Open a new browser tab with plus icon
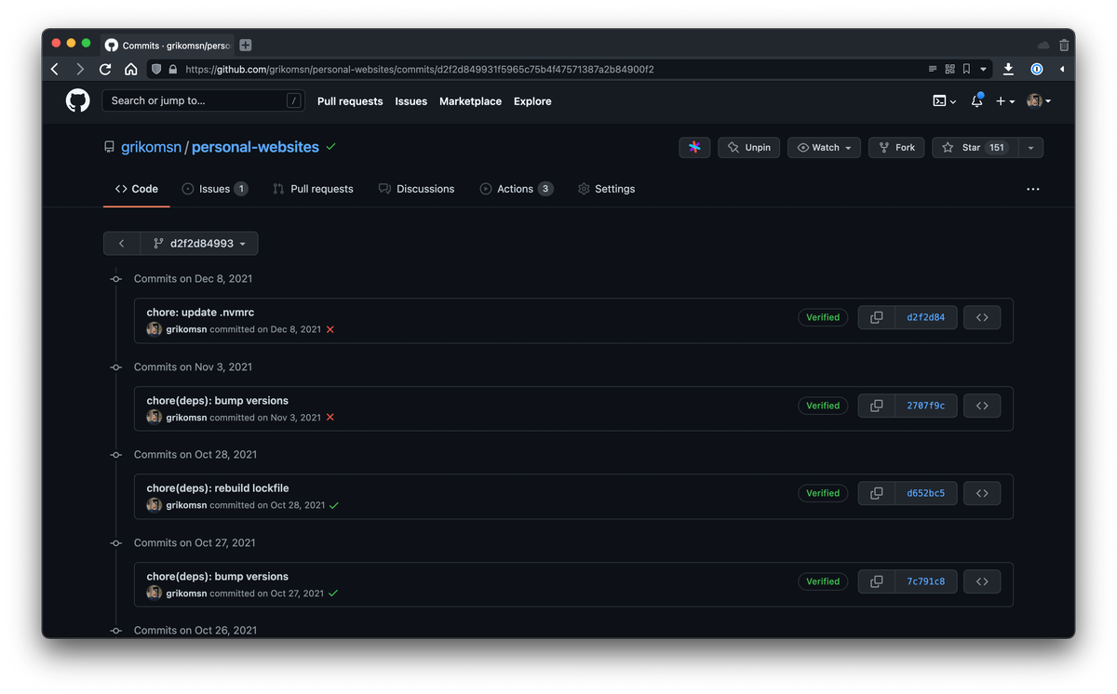Viewport: 1117px width, 694px height. point(246,45)
